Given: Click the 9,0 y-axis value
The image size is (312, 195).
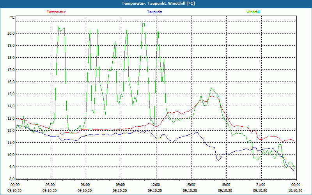Looking at the screenshot, I should tap(12, 167).
